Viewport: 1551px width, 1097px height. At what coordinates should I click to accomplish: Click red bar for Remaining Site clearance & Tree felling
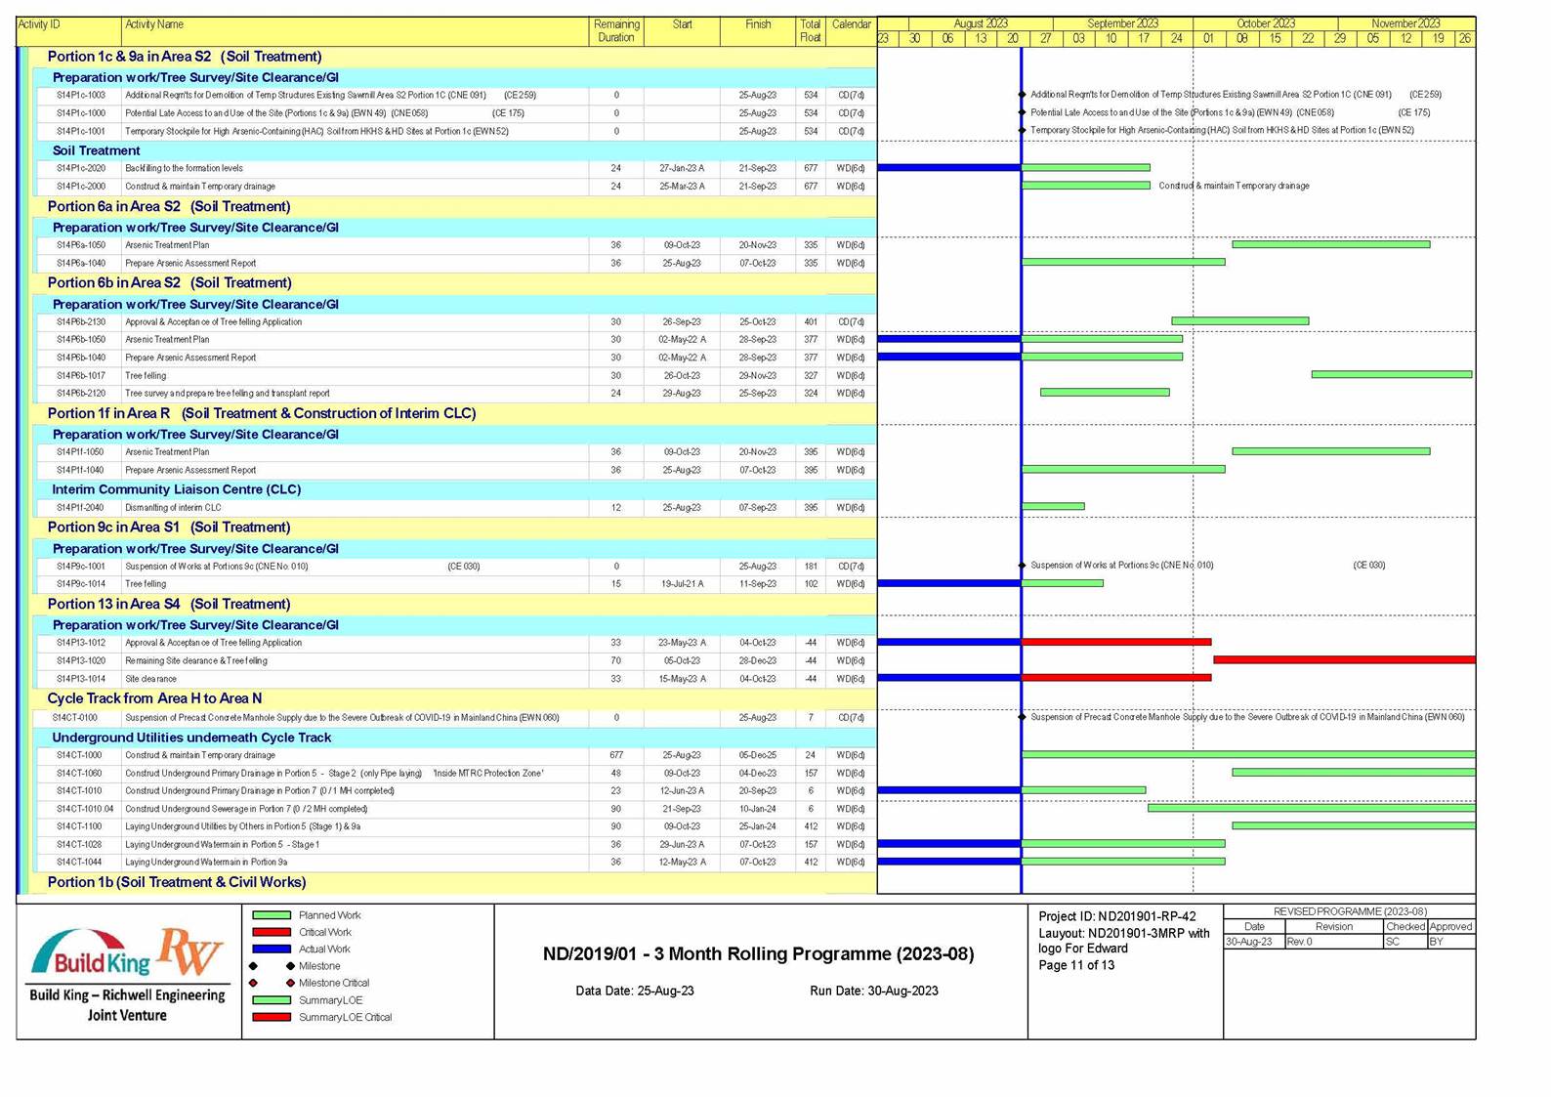pos(1343,660)
